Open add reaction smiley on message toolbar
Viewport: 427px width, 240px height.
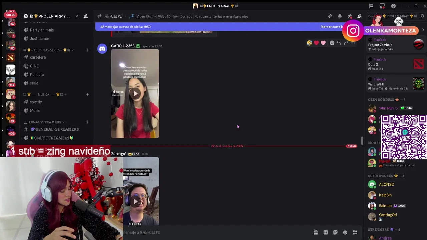point(332,43)
